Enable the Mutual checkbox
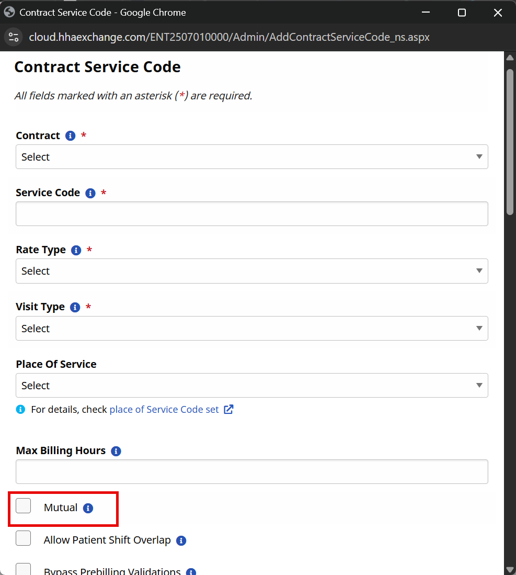 24,506
